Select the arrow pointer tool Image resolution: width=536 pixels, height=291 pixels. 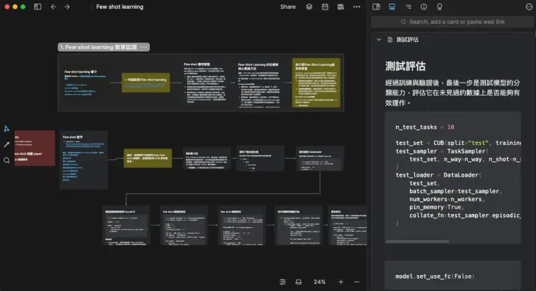click(x=7, y=128)
